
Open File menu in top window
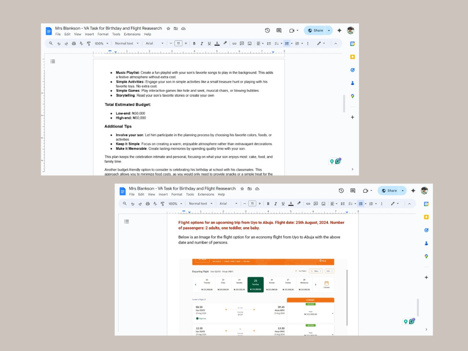pos(58,34)
